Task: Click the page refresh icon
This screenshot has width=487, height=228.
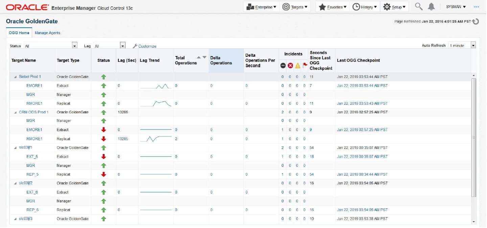Action: [476, 22]
